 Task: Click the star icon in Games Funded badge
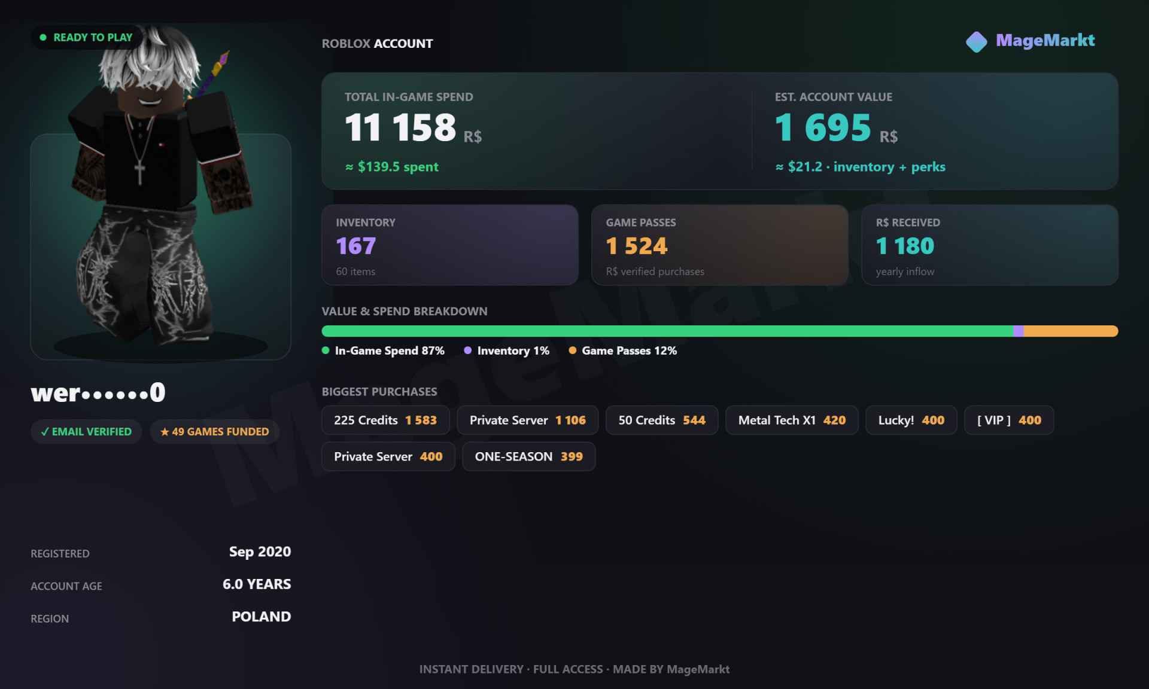[165, 432]
